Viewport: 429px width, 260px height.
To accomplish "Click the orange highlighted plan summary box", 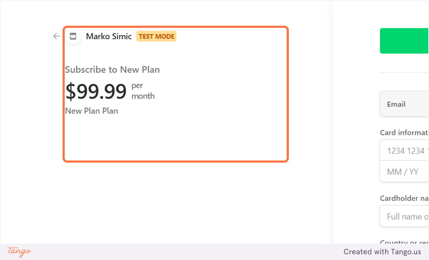I will [x=176, y=94].
